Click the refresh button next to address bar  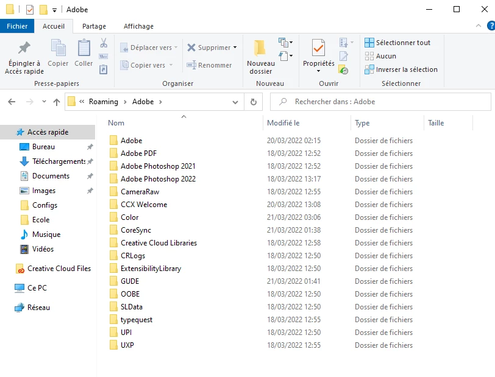(253, 102)
